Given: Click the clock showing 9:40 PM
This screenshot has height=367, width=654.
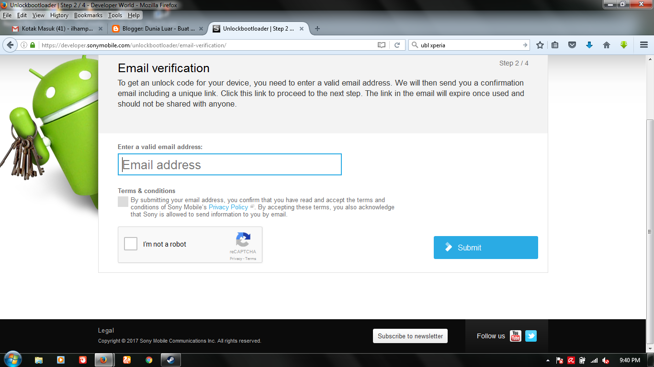Looking at the screenshot, I should click(630, 360).
